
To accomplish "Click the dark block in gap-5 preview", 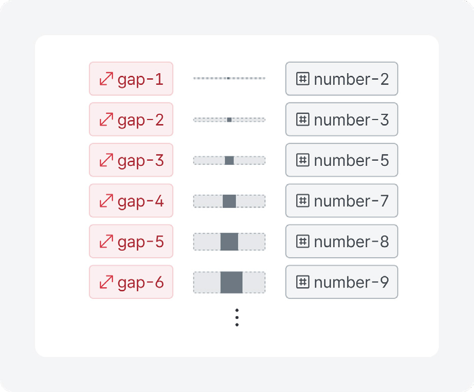I will pos(229,242).
